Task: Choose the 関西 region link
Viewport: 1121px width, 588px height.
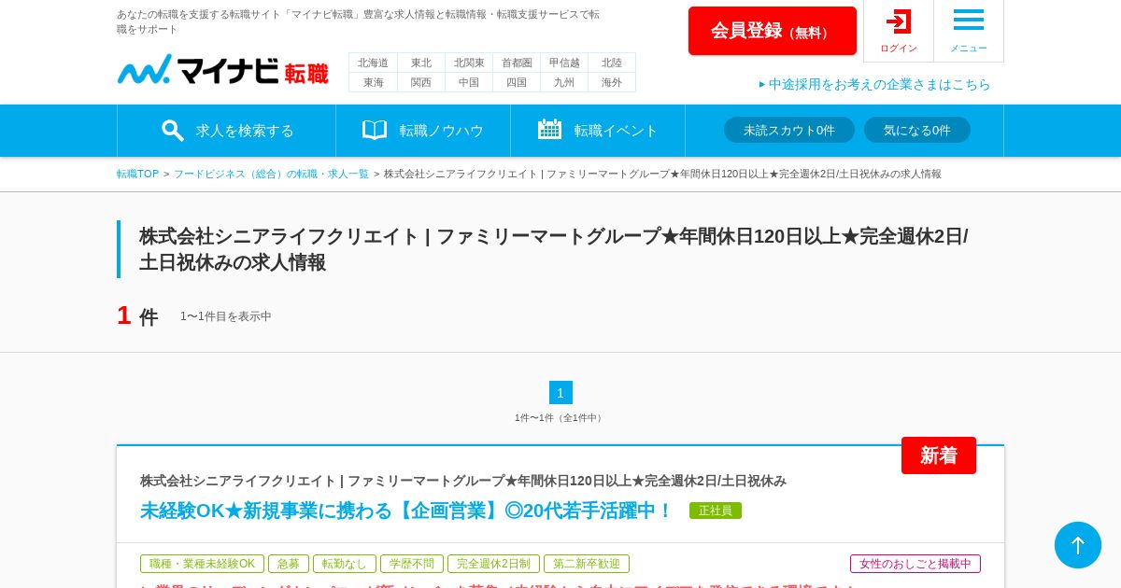Action: coord(421,82)
